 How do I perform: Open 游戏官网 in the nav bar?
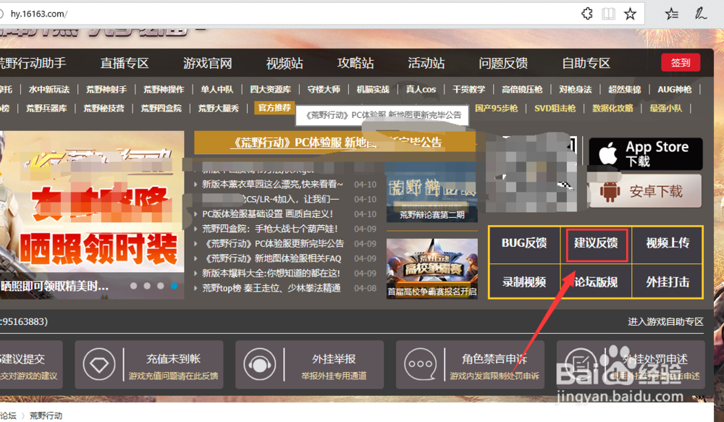[x=207, y=63]
